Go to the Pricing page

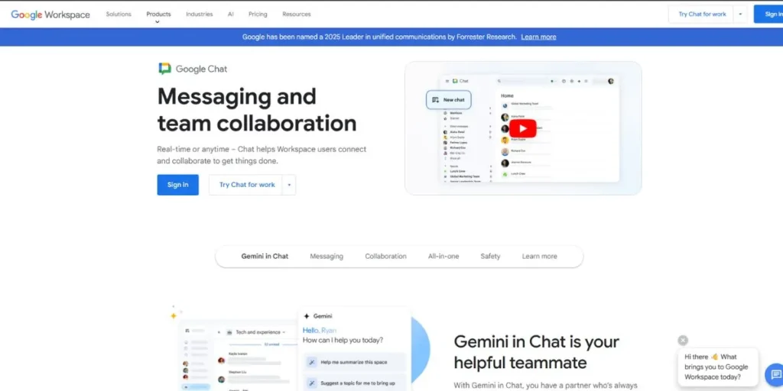pos(258,14)
